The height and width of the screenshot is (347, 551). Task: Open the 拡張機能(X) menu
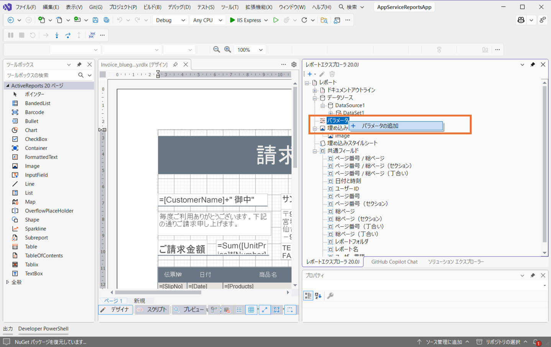(x=259, y=7)
